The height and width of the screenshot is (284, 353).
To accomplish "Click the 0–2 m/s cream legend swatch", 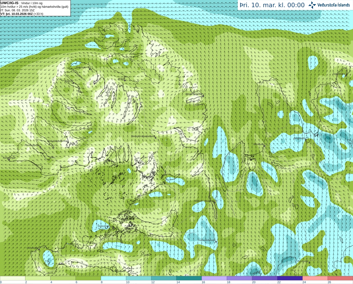I will coord(13,278).
